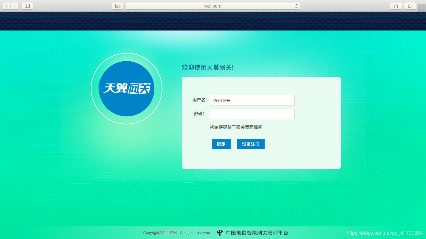Click the 192.168.1.1 address bar
426x239 pixels.
[213, 6]
